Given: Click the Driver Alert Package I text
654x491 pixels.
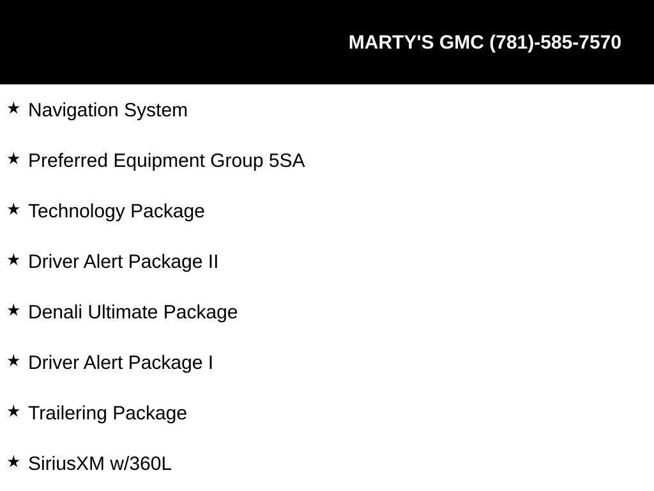Looking at the screenshot, I should 121,362.
